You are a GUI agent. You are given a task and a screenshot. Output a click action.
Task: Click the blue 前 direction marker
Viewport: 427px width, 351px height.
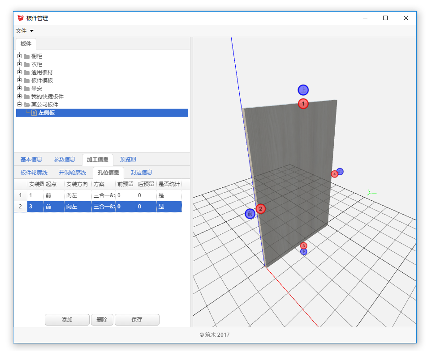pos(250,214)
